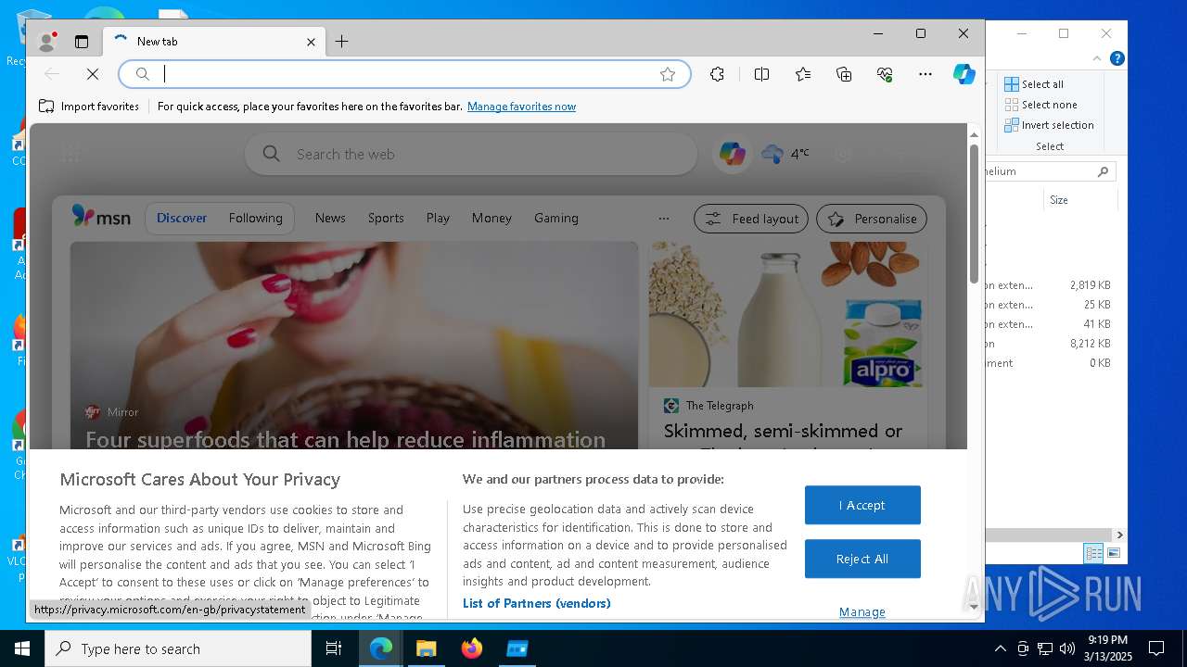The image size is (1187, 667).
Task: Open the Feed layout options
Action: [751, 219]
